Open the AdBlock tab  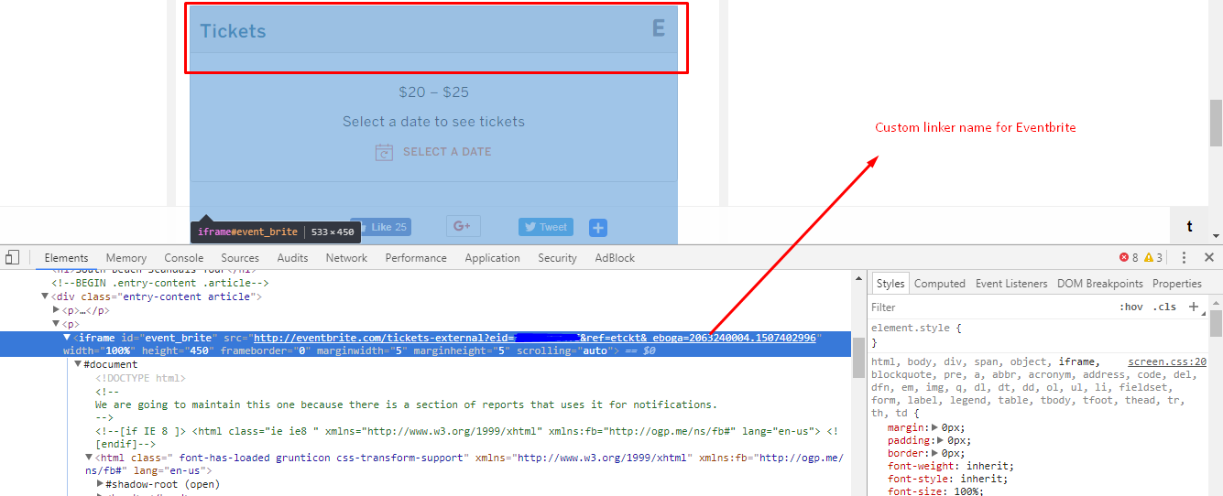pyautogui.click(x=615, y=258)
